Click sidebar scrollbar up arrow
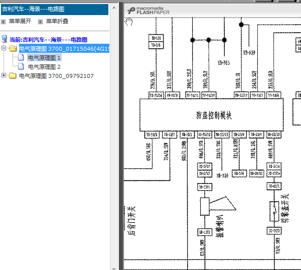Image resolution: width=301 pixels, height=270 pixels. click(x=114, y=8)
